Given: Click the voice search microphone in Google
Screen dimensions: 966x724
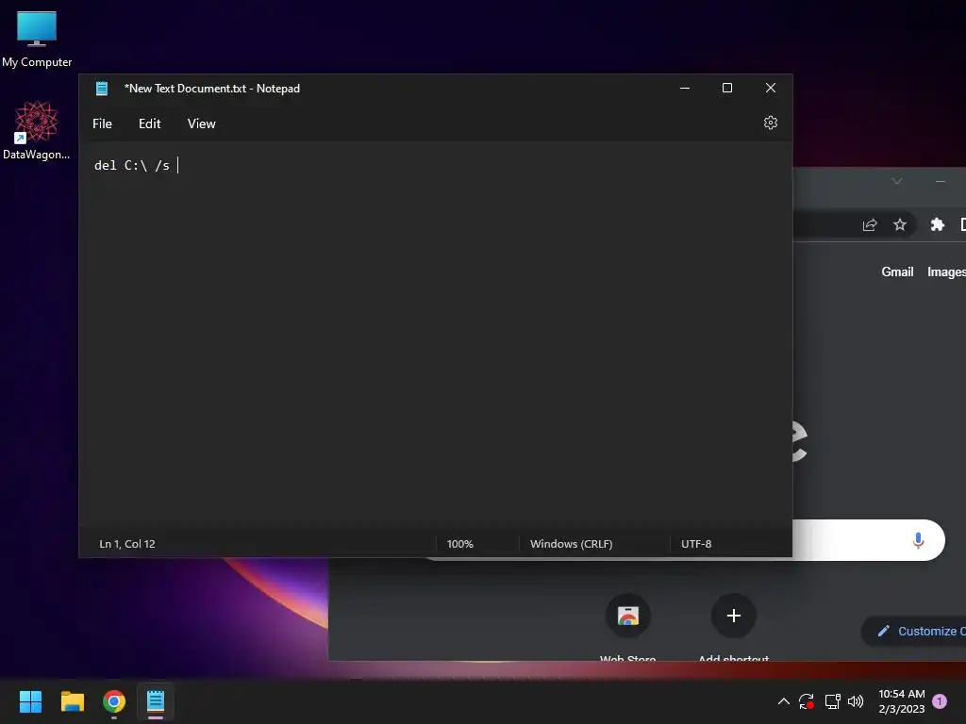Looking at the screenshot, I should click(918, 540).
